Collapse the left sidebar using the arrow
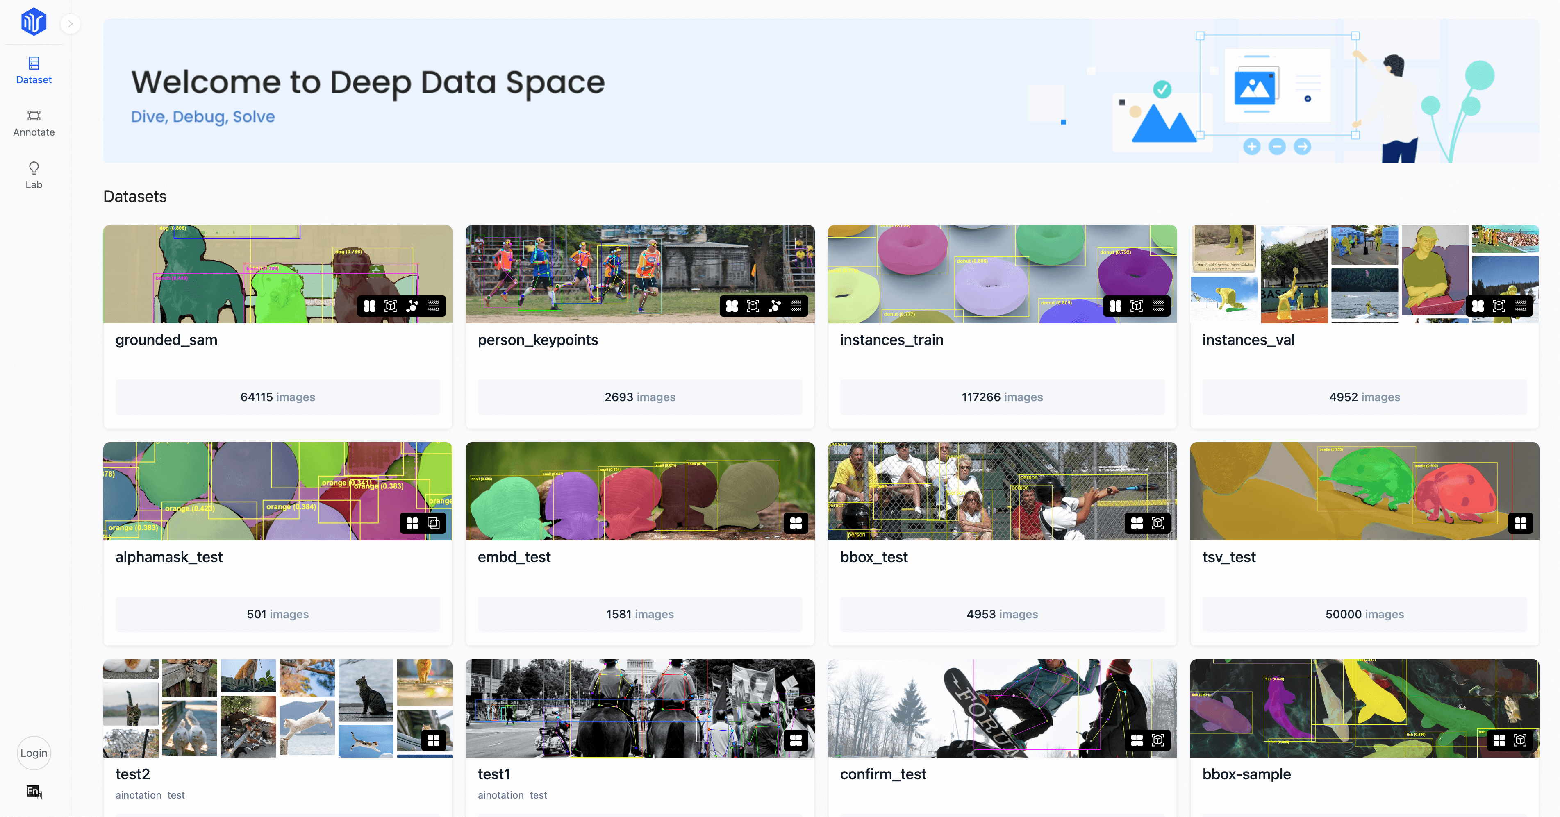Screen dimensions: 1560x817 71,24
